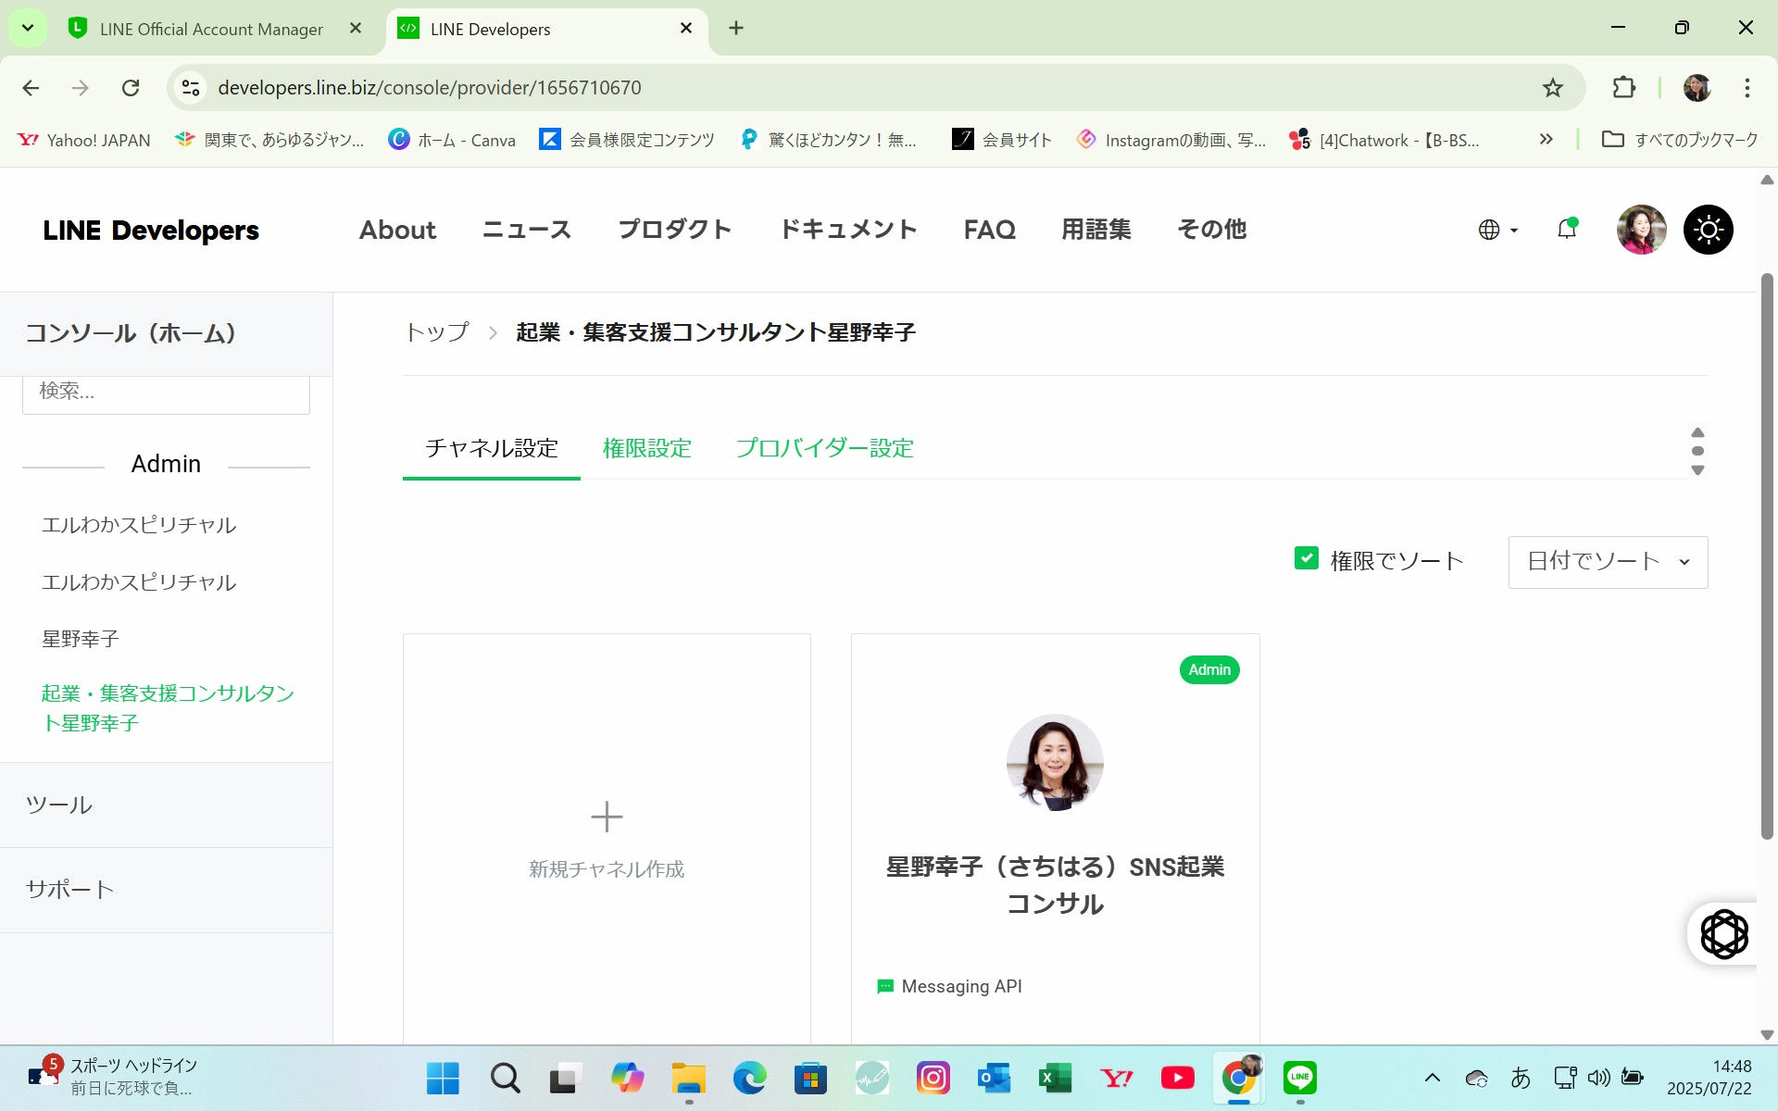Open the その他 menu

point(1211,230)
